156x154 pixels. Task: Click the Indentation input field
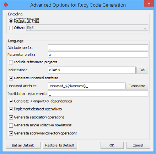(92, 70)
